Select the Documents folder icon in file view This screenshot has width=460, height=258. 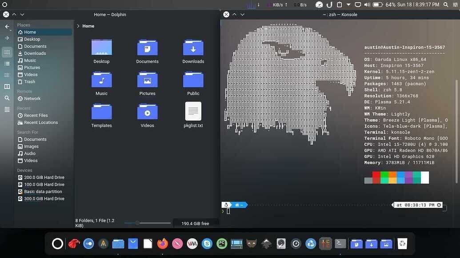pos(147,48)
